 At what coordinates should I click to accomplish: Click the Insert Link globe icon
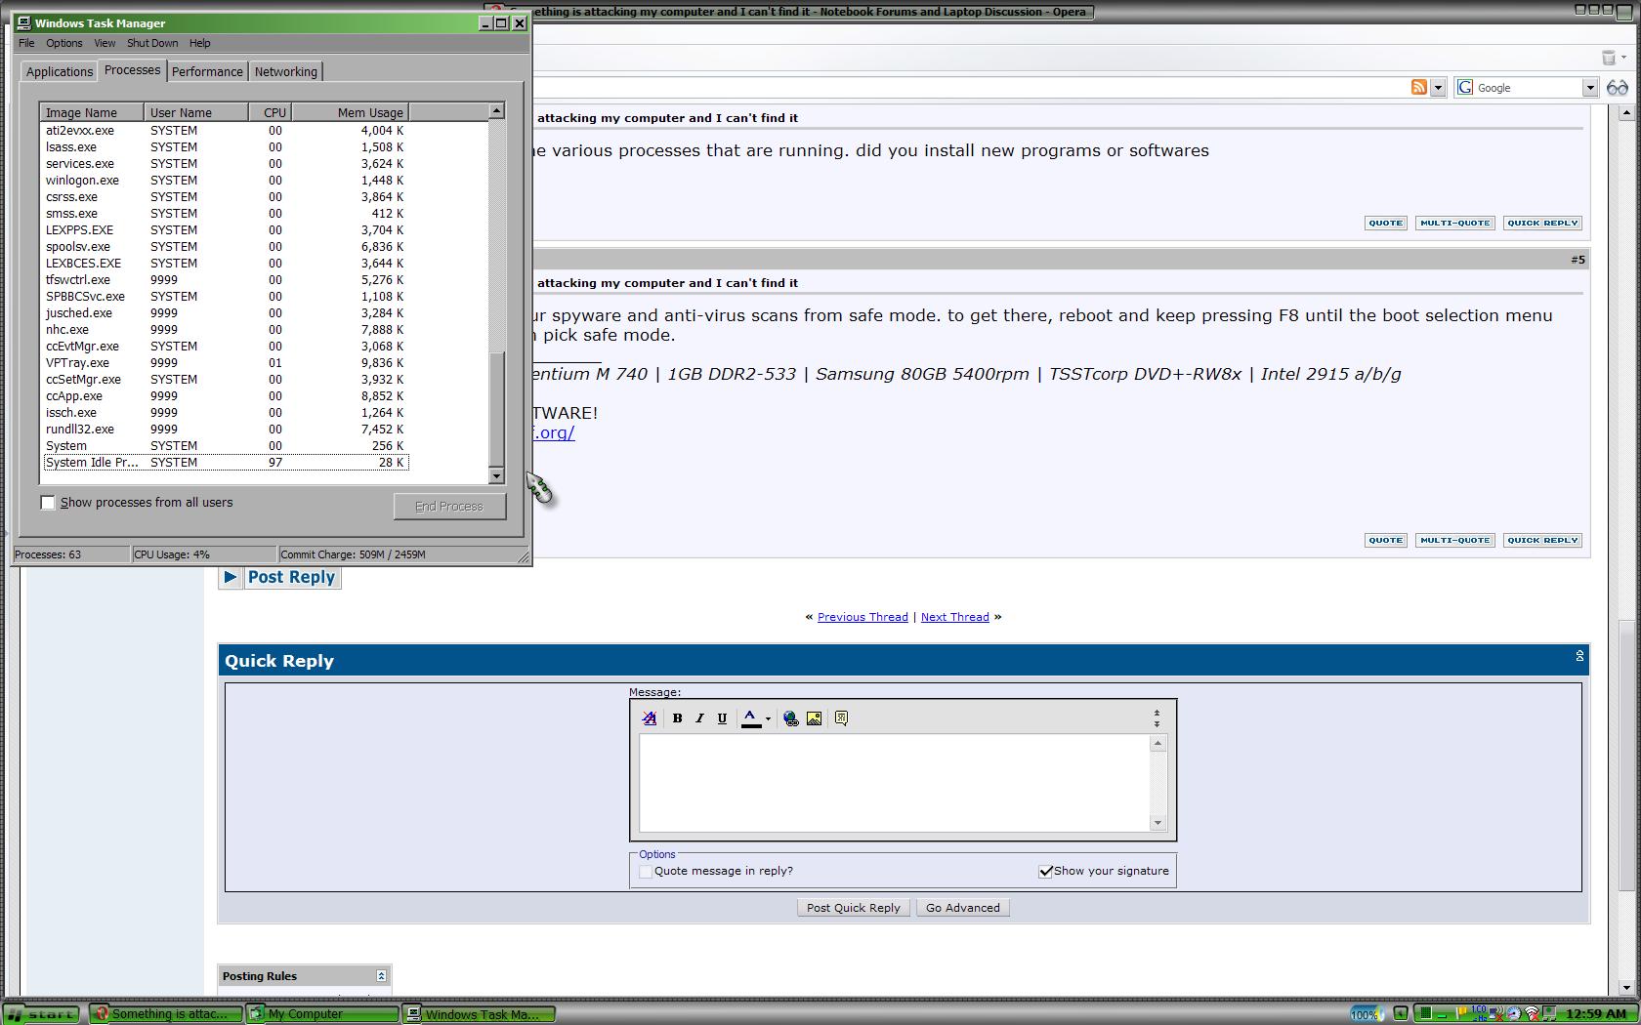pyautogui.click(x=791, y=718)
